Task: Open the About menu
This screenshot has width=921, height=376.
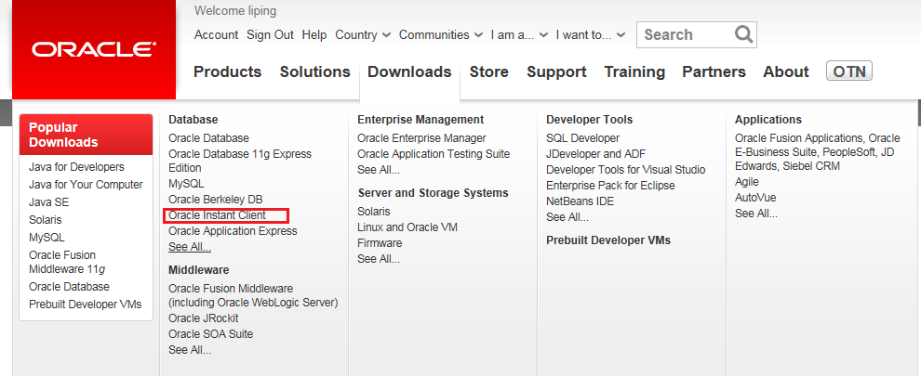Action: tap(786, 71)
